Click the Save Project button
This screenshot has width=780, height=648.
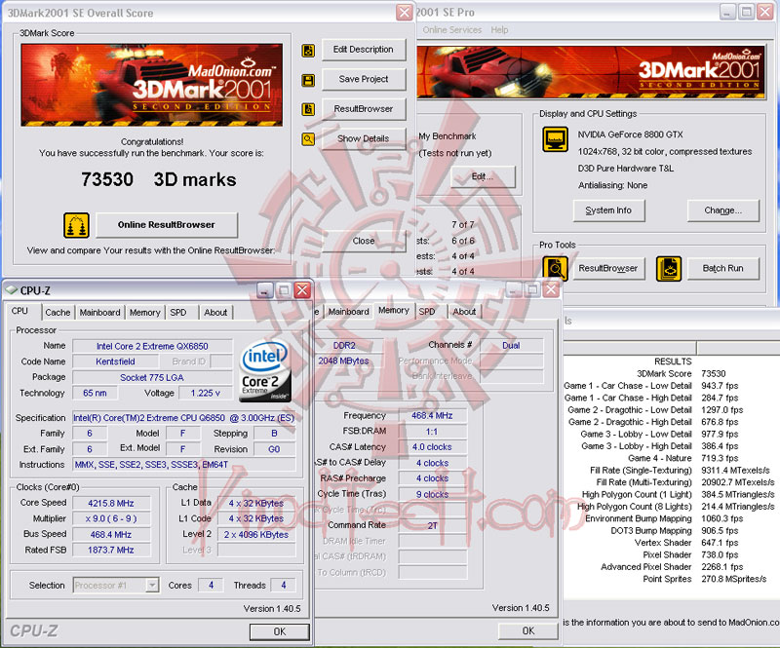tap(364, 79)
